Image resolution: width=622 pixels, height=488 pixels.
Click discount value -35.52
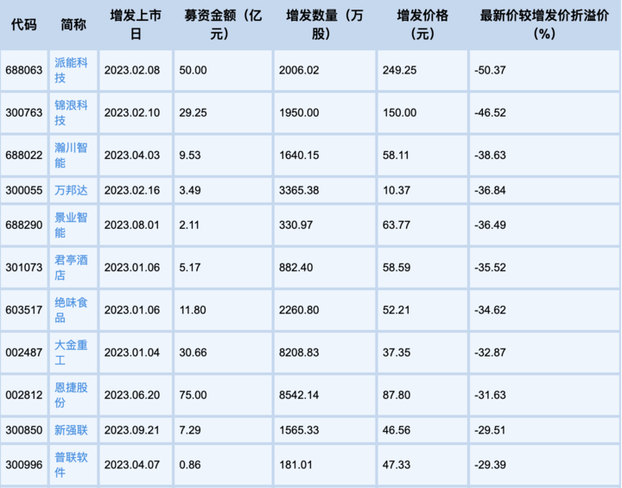(491, 268)
